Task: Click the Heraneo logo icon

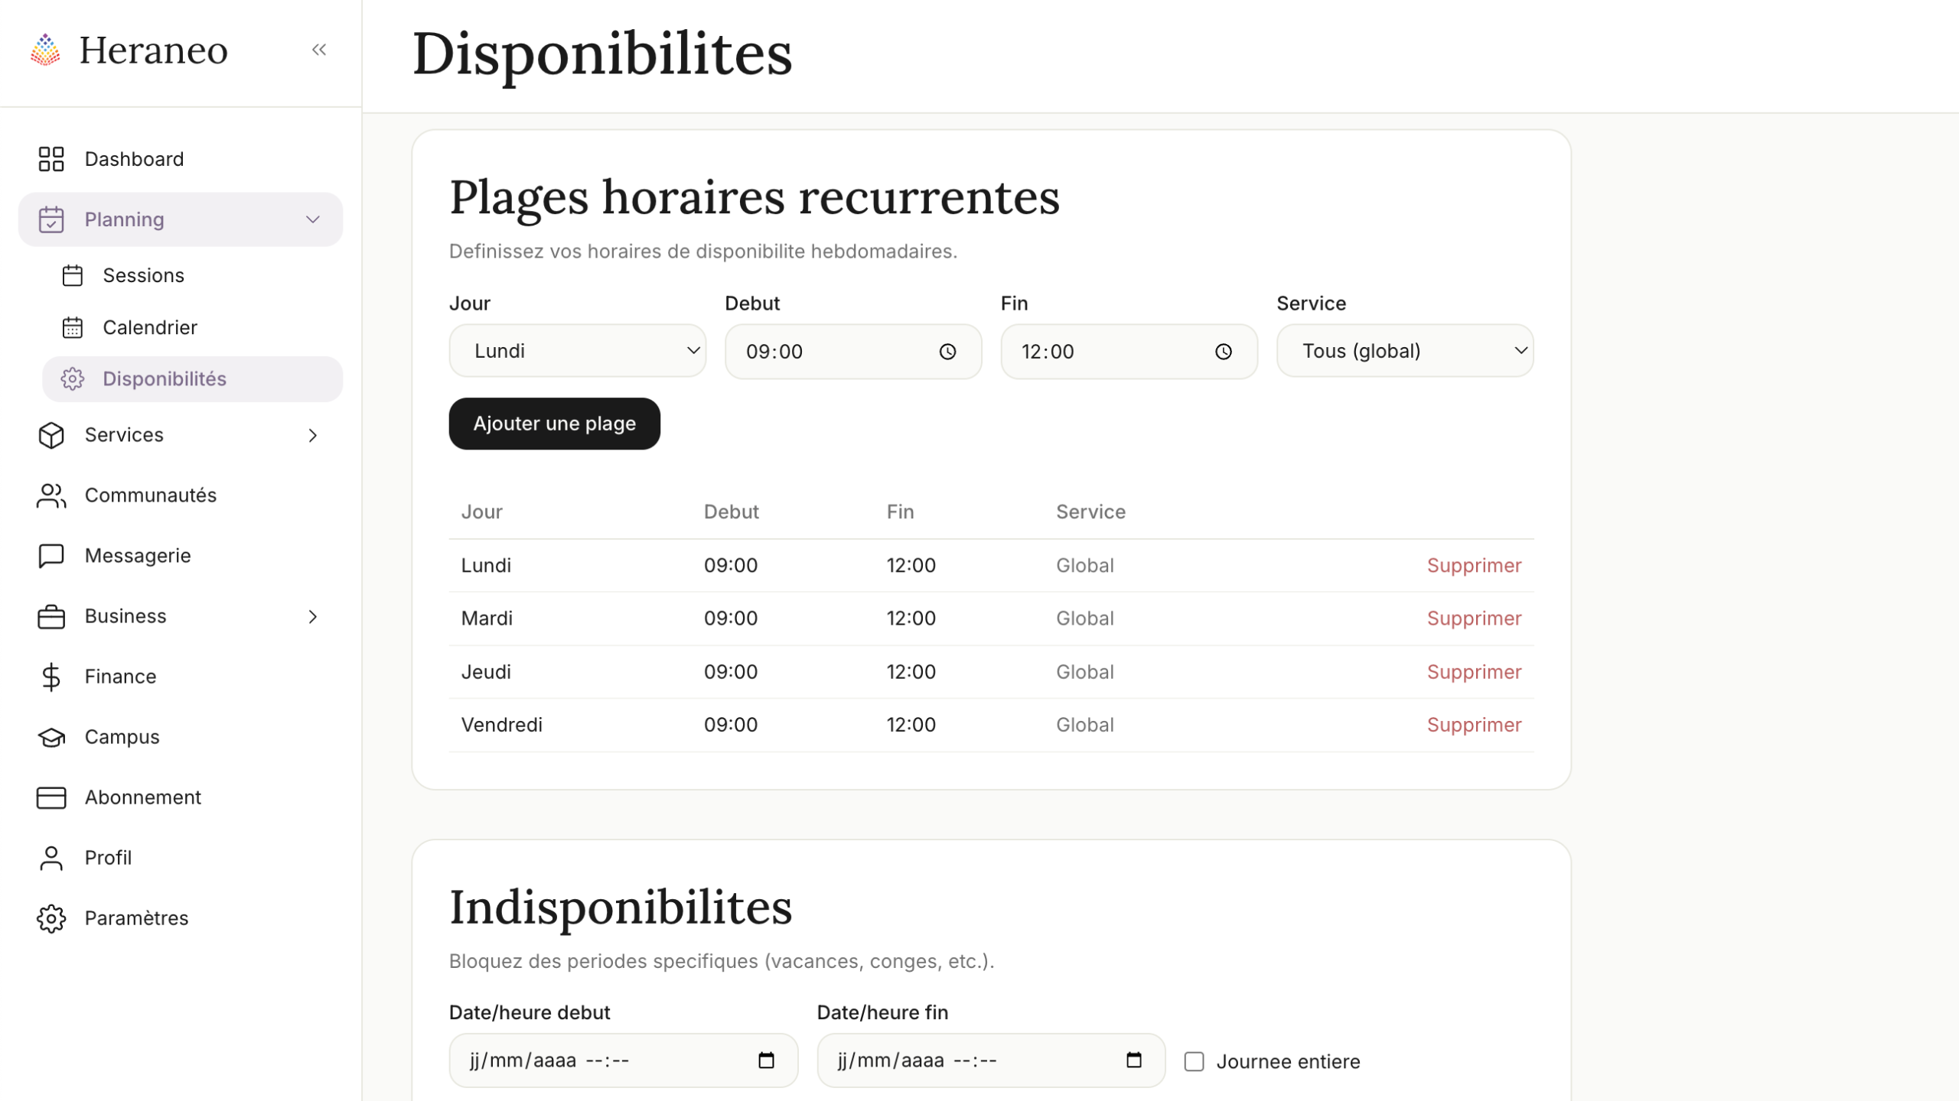Action: pos(45,50)
